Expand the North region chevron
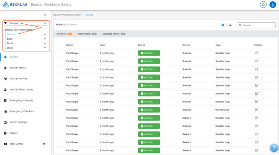Image resolution: width=279 pixels, height=155 pixels. [x=45, y=43]
